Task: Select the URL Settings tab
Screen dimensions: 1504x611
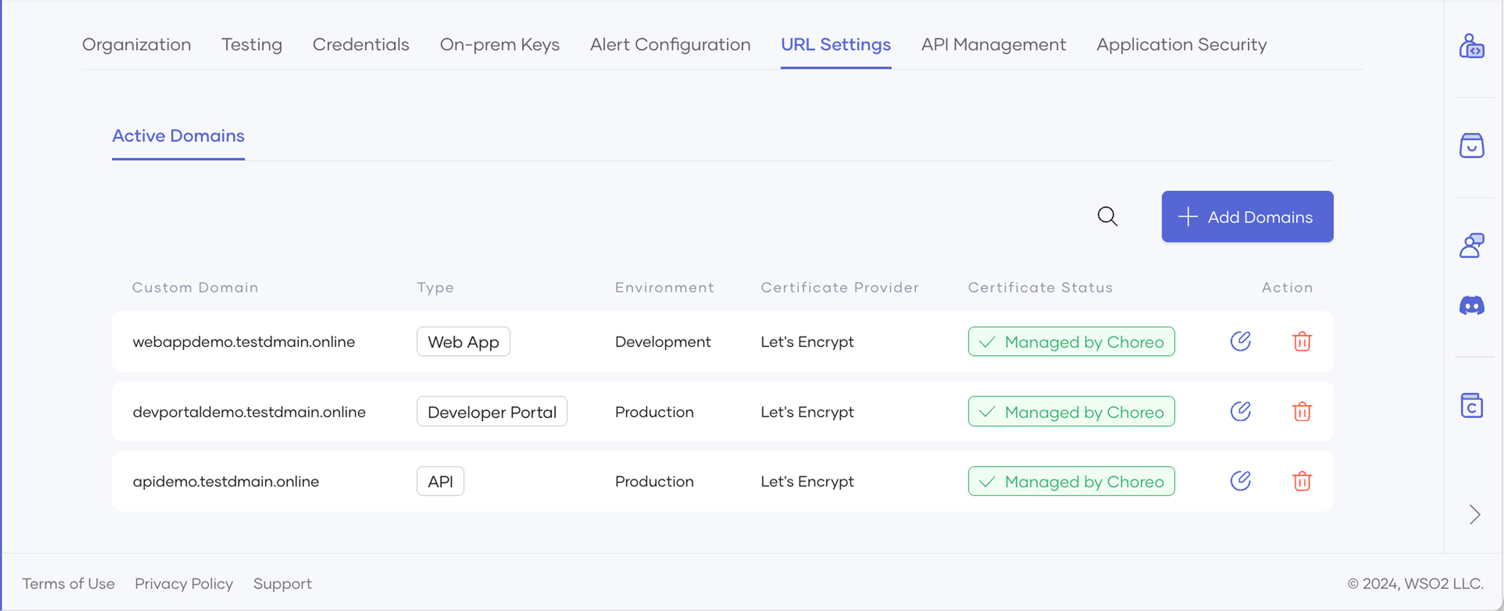Action: (835, 44)
